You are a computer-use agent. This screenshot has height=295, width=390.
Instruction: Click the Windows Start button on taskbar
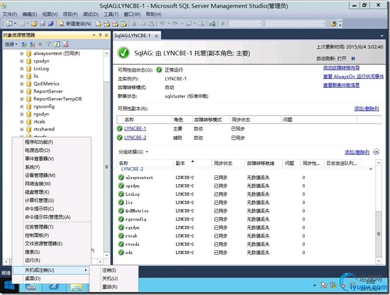[x=9, y=286]
